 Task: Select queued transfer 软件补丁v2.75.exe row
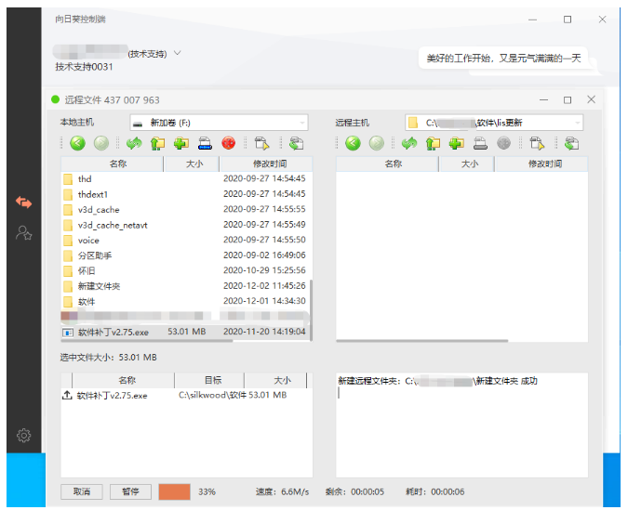pyautogui.click(x=187, y=395)
